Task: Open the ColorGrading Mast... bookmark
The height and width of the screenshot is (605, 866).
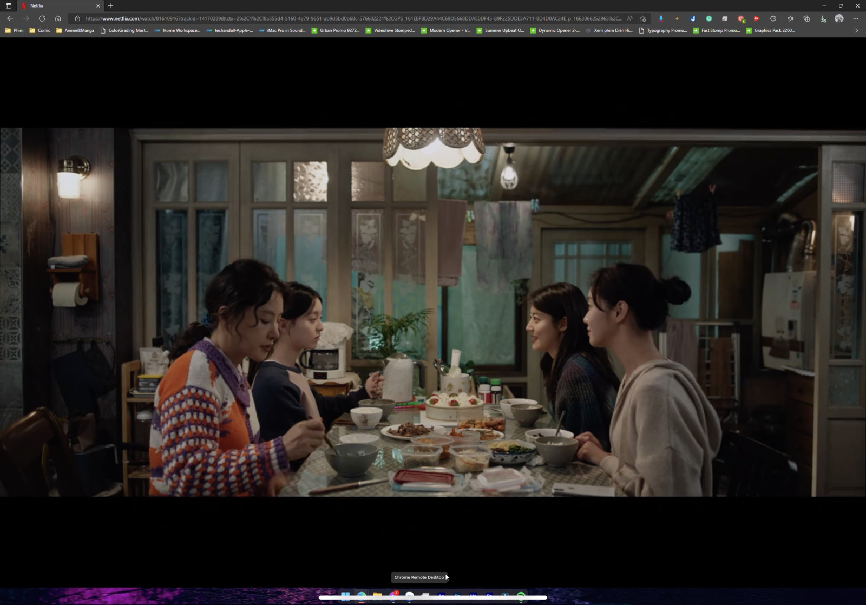Action: click(x=124, y=30)
